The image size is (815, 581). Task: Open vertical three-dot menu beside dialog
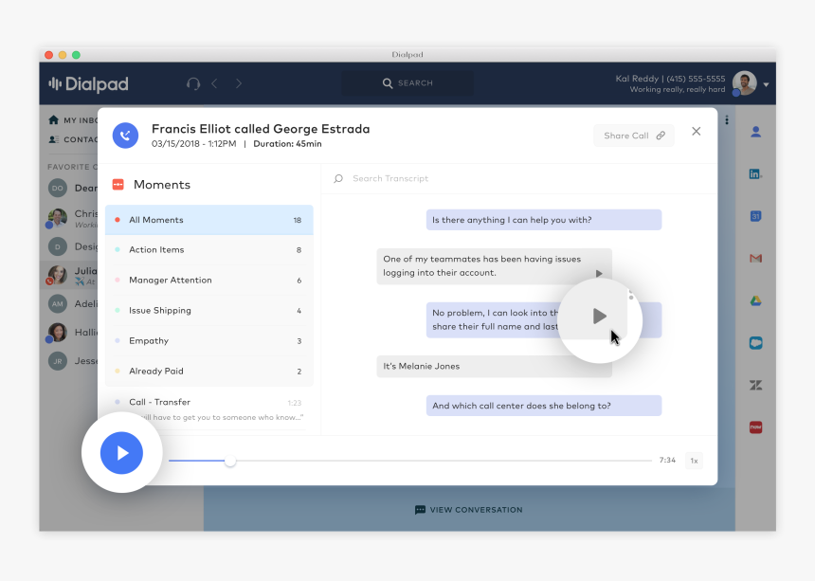(727, 120)
